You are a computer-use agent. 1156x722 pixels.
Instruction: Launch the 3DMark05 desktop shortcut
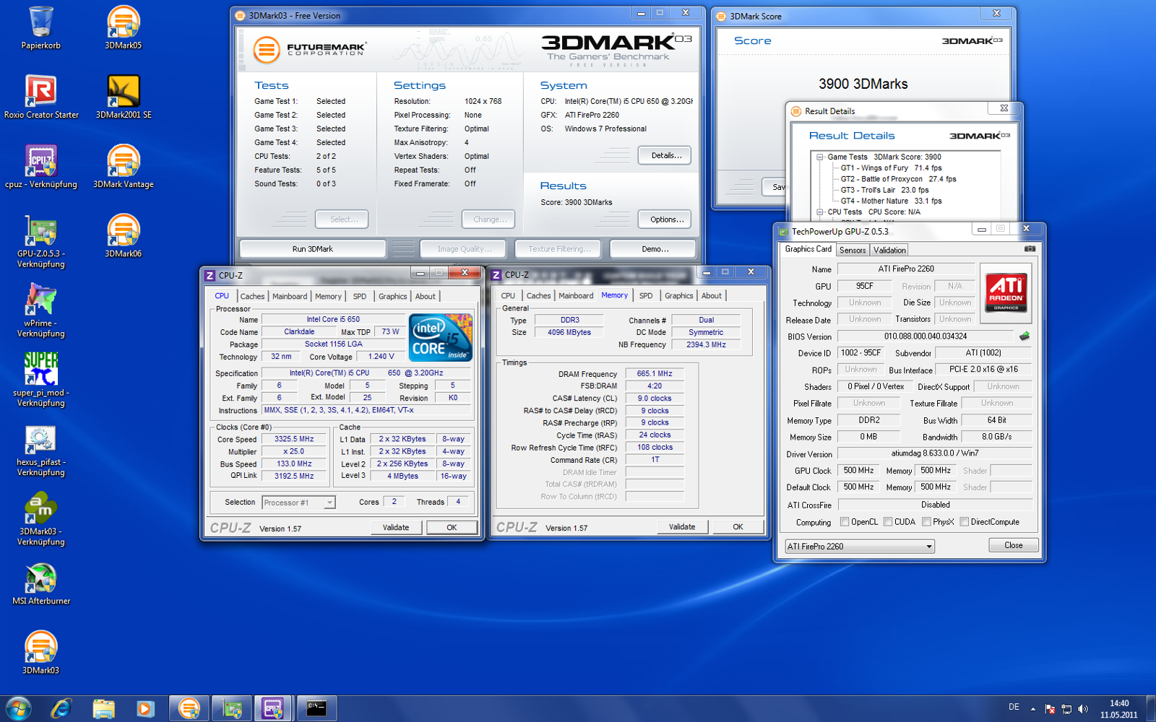[x=124, y=27]
